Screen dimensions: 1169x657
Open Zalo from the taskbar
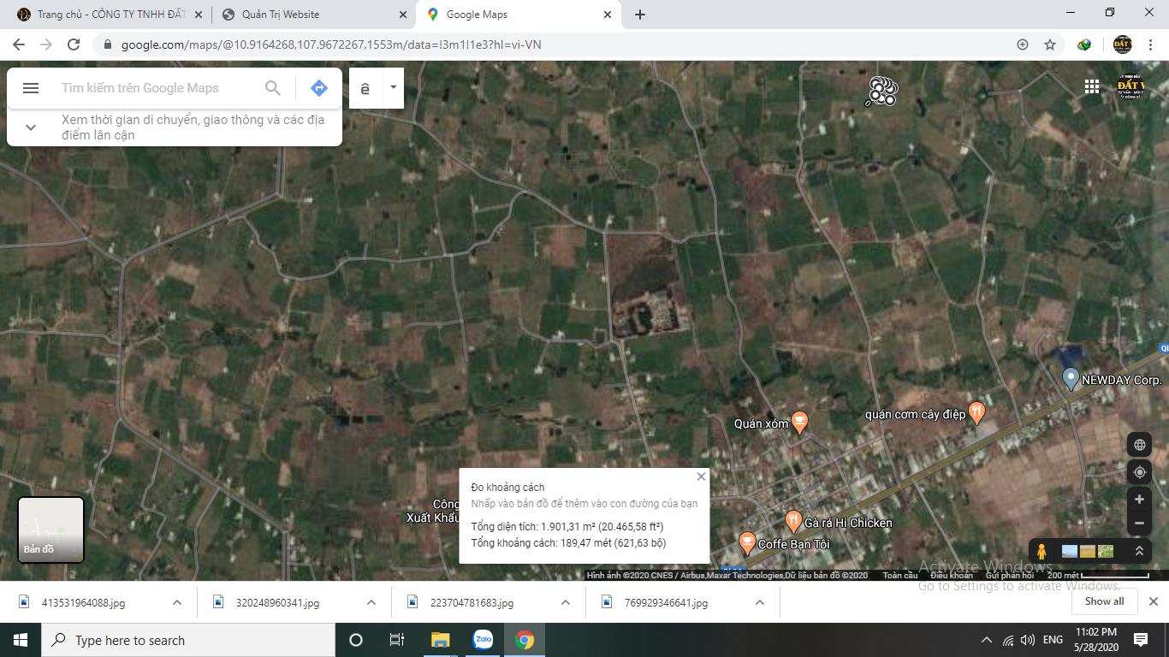coord(483,640)
